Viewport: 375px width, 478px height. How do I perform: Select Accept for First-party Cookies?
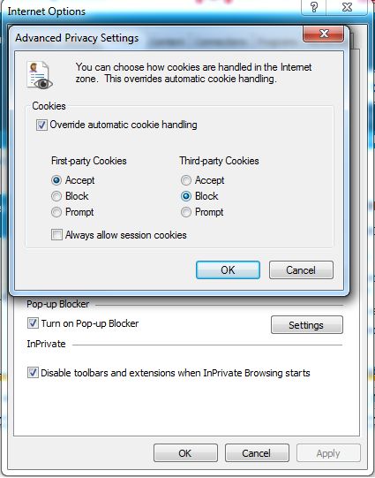click(56, 180)
